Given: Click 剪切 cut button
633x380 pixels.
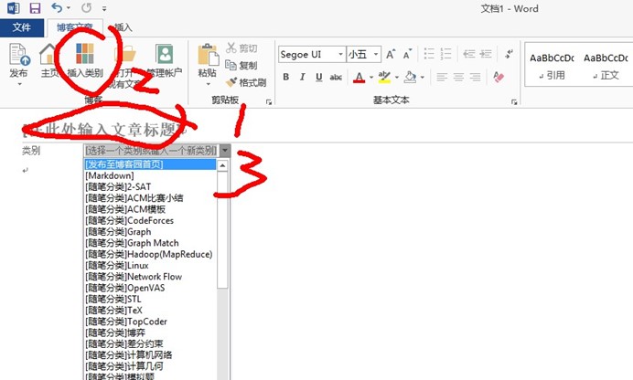Looking at the screenshot, I should coord(241,48).
